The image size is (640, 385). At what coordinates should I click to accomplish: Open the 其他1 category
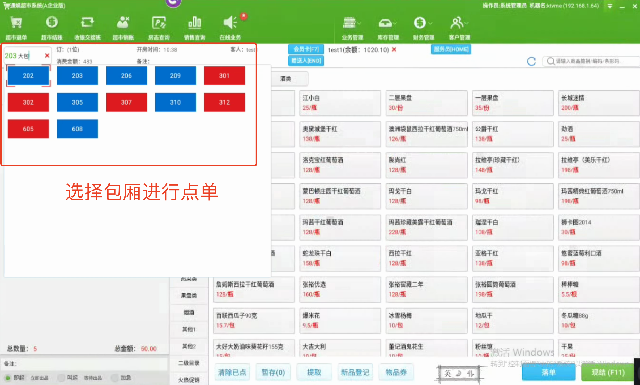tap(189, 330)
